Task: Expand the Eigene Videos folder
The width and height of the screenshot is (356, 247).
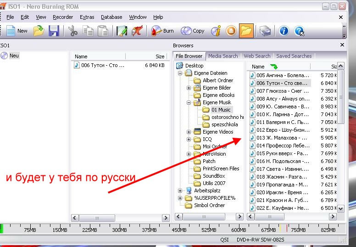Action: (189, 132)
